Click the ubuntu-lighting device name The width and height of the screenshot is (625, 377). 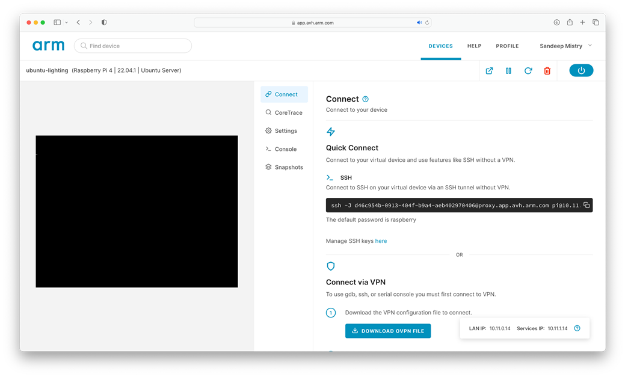(47, 70)
